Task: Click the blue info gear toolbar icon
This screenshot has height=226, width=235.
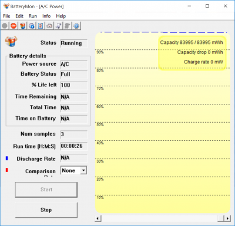Action: (x=32, y=26)
